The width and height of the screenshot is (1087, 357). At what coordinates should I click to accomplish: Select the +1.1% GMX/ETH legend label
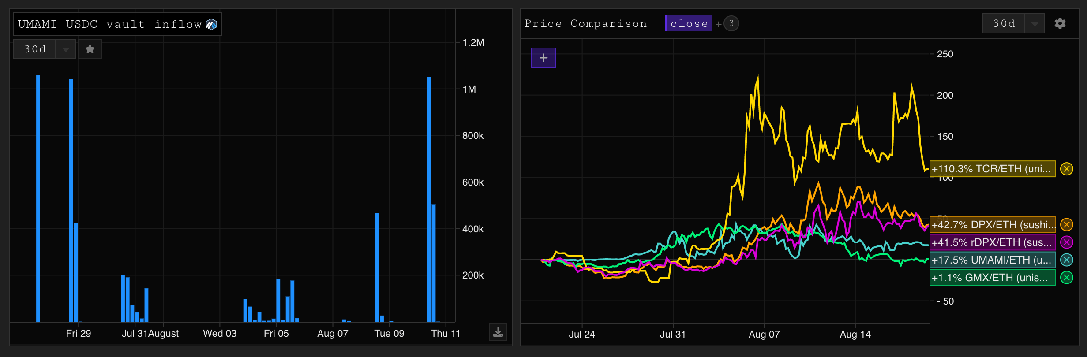coord(993,278)
